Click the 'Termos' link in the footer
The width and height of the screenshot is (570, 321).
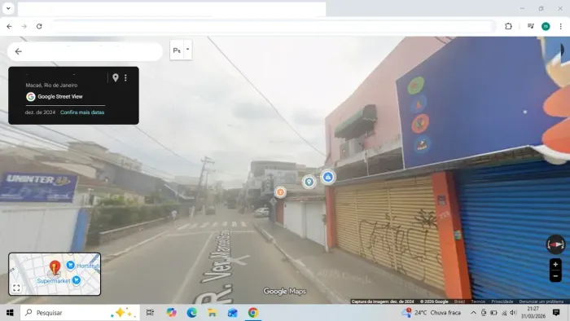tap(478, 301)
